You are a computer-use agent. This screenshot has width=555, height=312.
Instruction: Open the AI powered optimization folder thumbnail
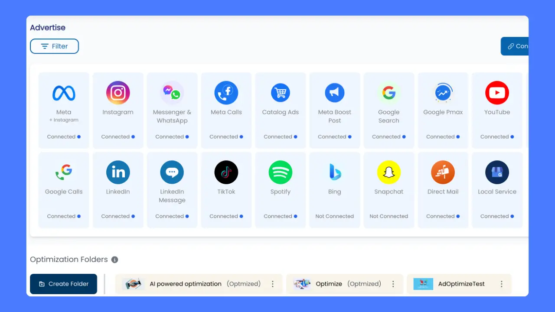tap(133, 284)
